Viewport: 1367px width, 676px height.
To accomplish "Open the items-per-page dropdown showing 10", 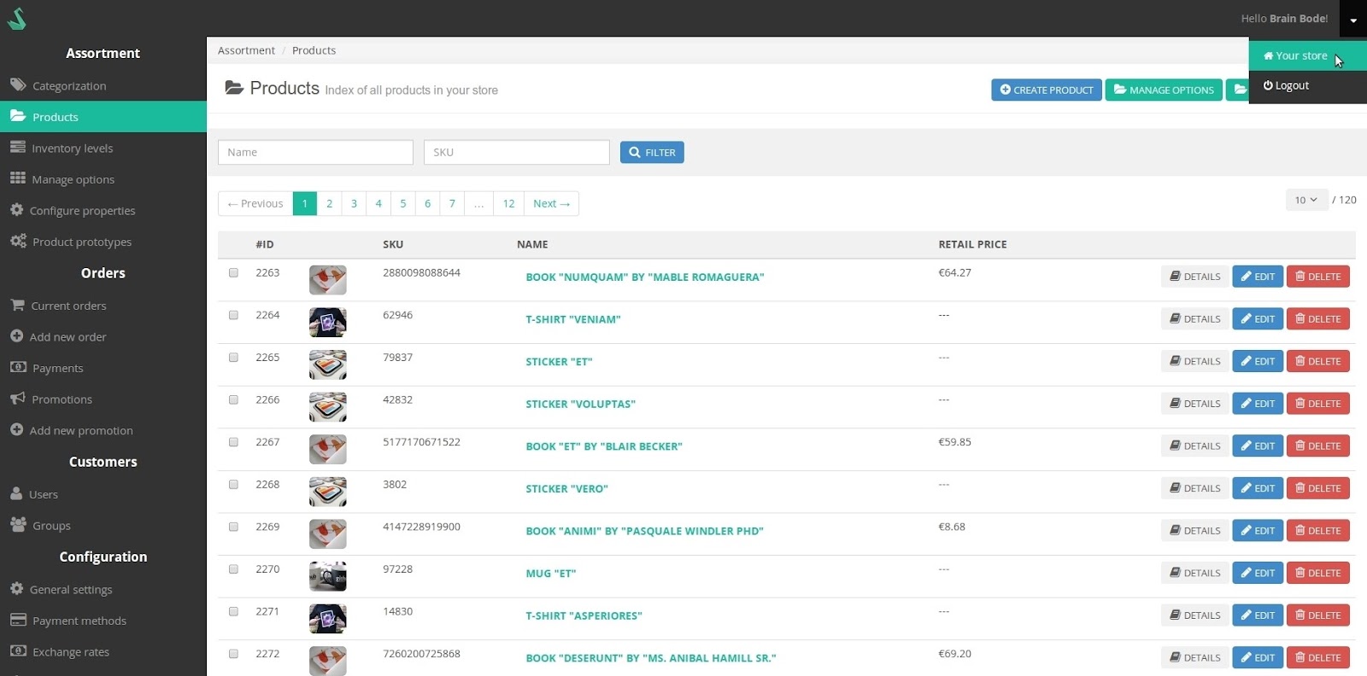I will click(x=1305, y=200).
